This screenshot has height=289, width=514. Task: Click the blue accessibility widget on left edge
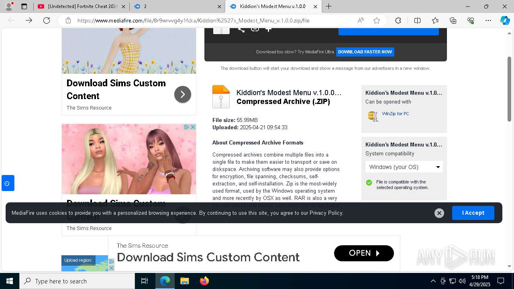tap(8, 183)
